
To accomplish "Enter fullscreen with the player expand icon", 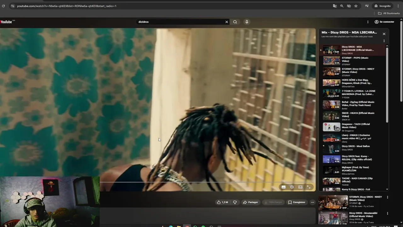I will pos(309,187).
